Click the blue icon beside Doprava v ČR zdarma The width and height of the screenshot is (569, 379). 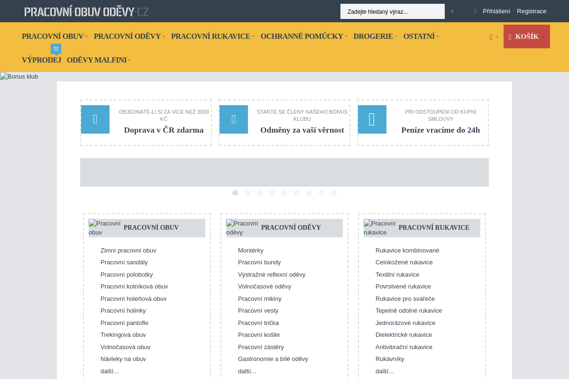95,119
